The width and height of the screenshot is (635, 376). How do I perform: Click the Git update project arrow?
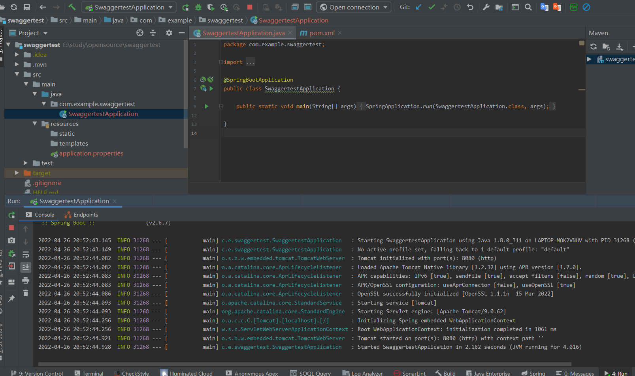[419, 7]
